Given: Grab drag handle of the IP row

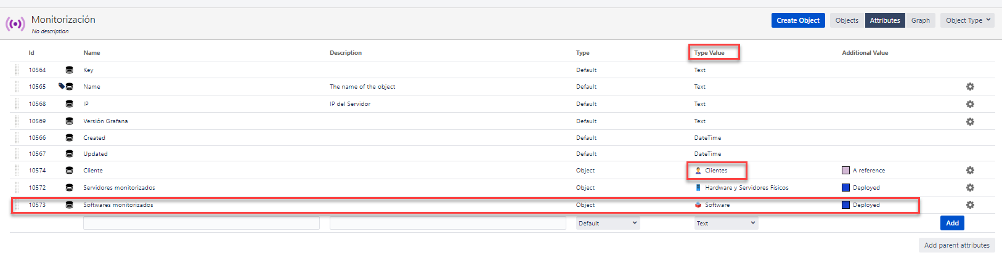Looking at the screenshot, I should click(x=17, y=104).
